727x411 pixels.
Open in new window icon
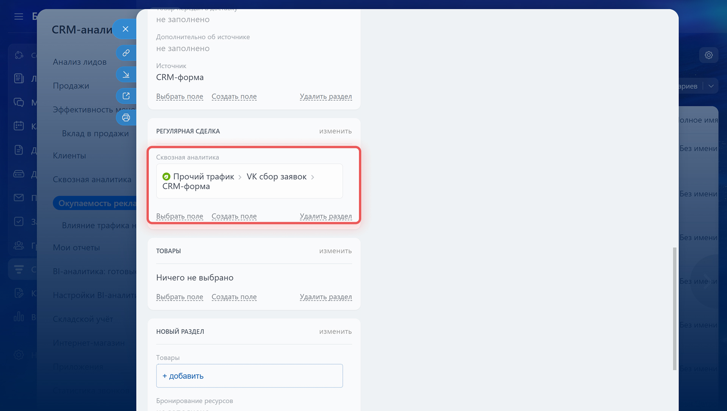pyautogui.click(x=126, y=96)
